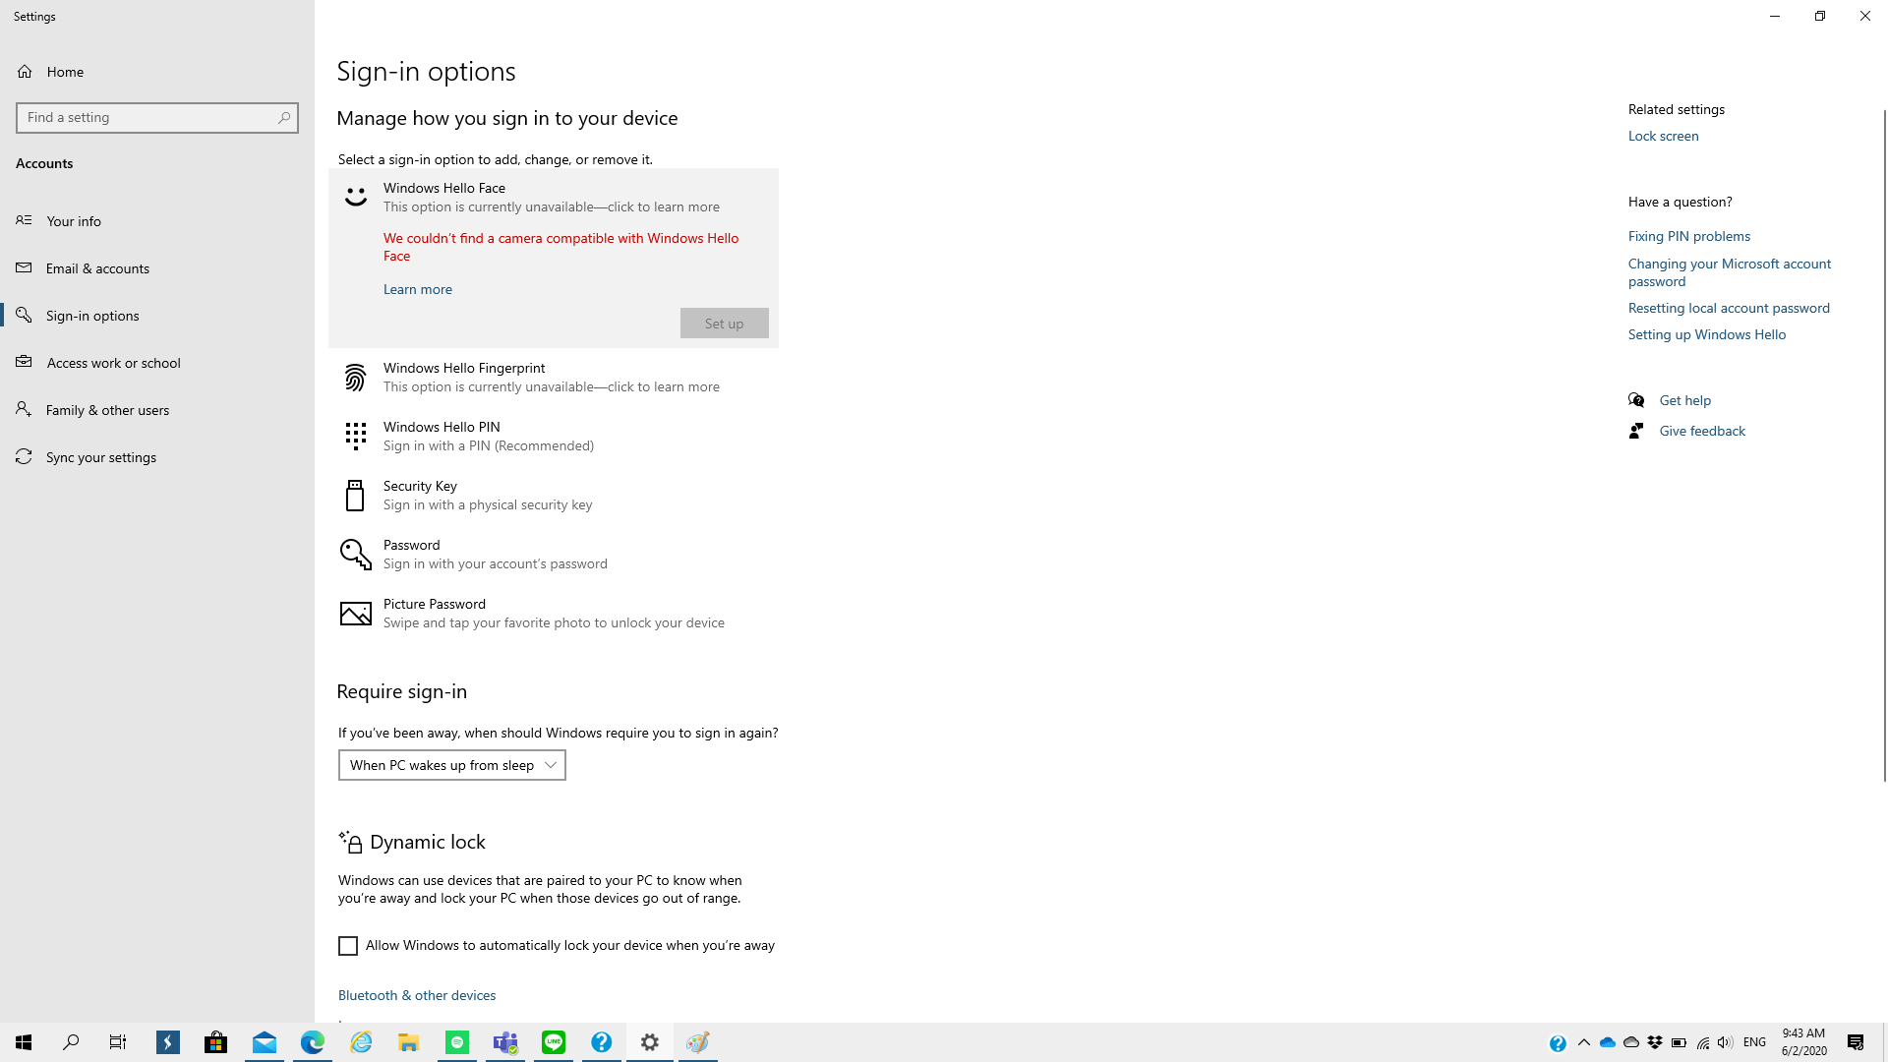Open Microsoft Store from the taskbar

[216, 1042]
